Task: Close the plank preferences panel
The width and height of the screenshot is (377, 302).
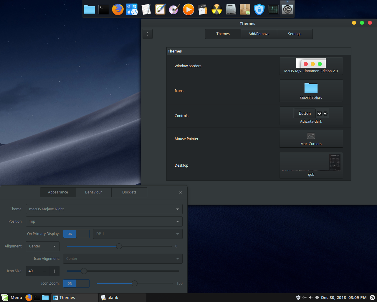Action: (x=181, y=192)
